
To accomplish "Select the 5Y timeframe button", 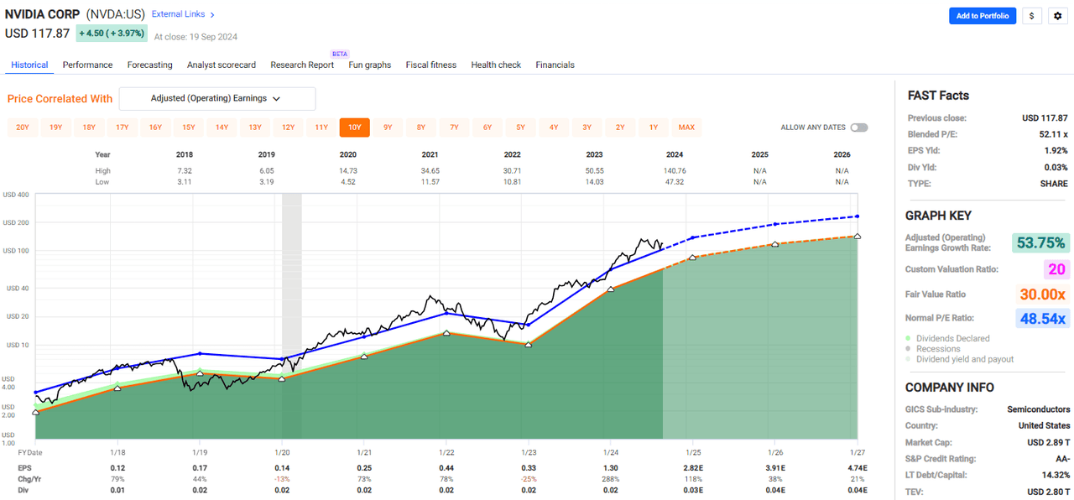I will (x=520, y=127).
